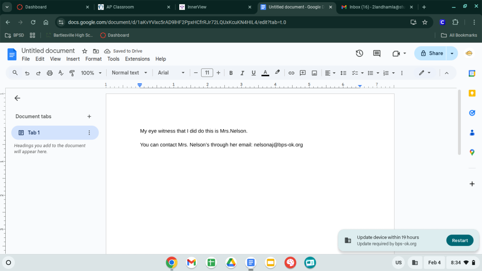Open the version history clock icon
This screenshot has height=271, width=482.
click(x=360, y=53)
